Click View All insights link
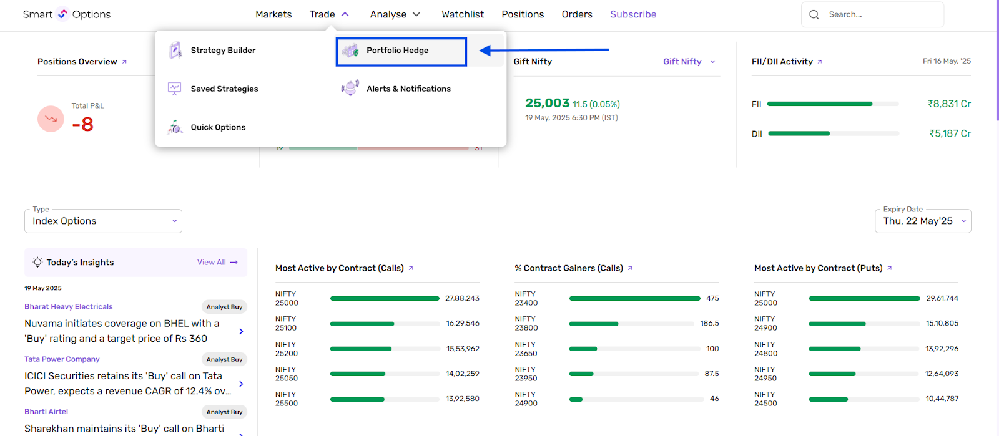This screenshot has height=436, width=999. [x=217, y=263]
